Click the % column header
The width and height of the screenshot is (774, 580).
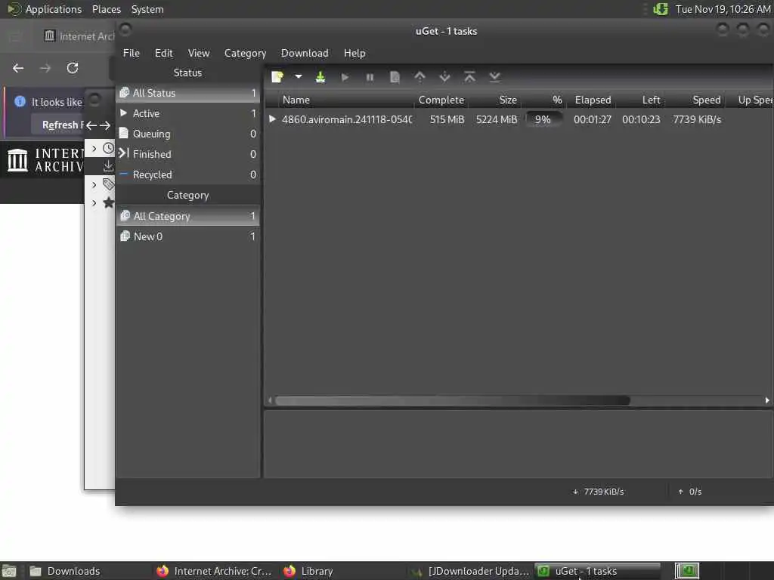click(x=544, y=100)
